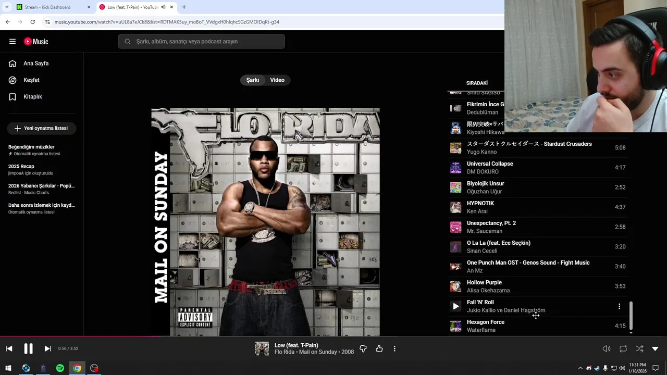Click the search magnifier icon

127,42
